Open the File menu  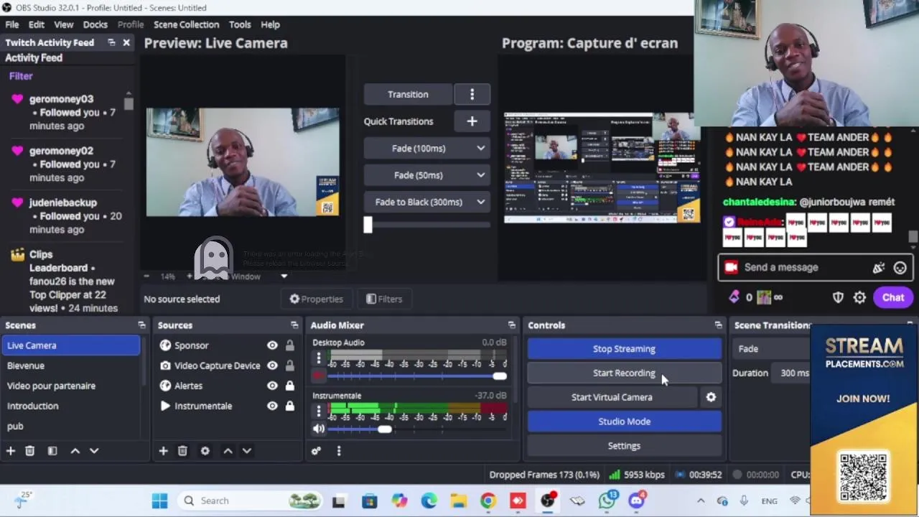[12, 24]
